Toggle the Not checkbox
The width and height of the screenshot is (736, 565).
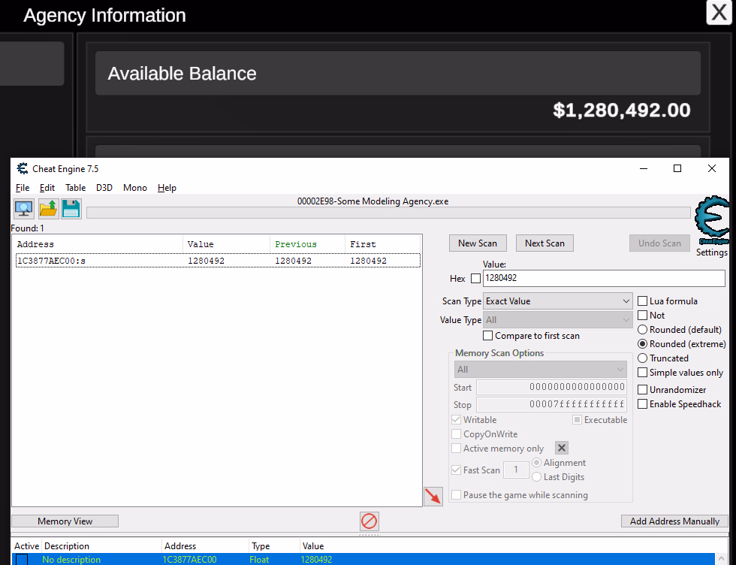[643, 315]
